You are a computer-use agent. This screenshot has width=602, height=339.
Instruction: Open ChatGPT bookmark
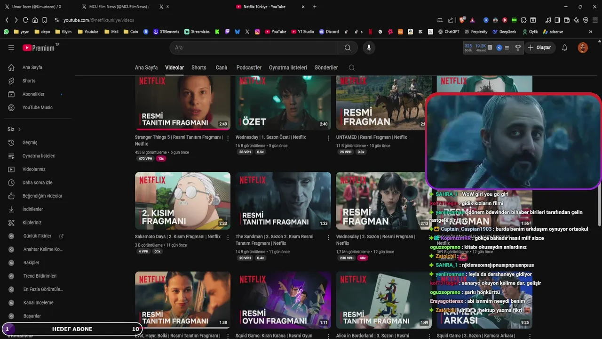tap(448, 32)
